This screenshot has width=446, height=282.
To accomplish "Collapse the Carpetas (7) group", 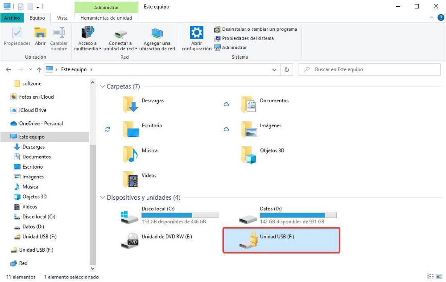I will pos(103,87).
